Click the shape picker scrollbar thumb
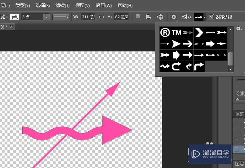 230,59
